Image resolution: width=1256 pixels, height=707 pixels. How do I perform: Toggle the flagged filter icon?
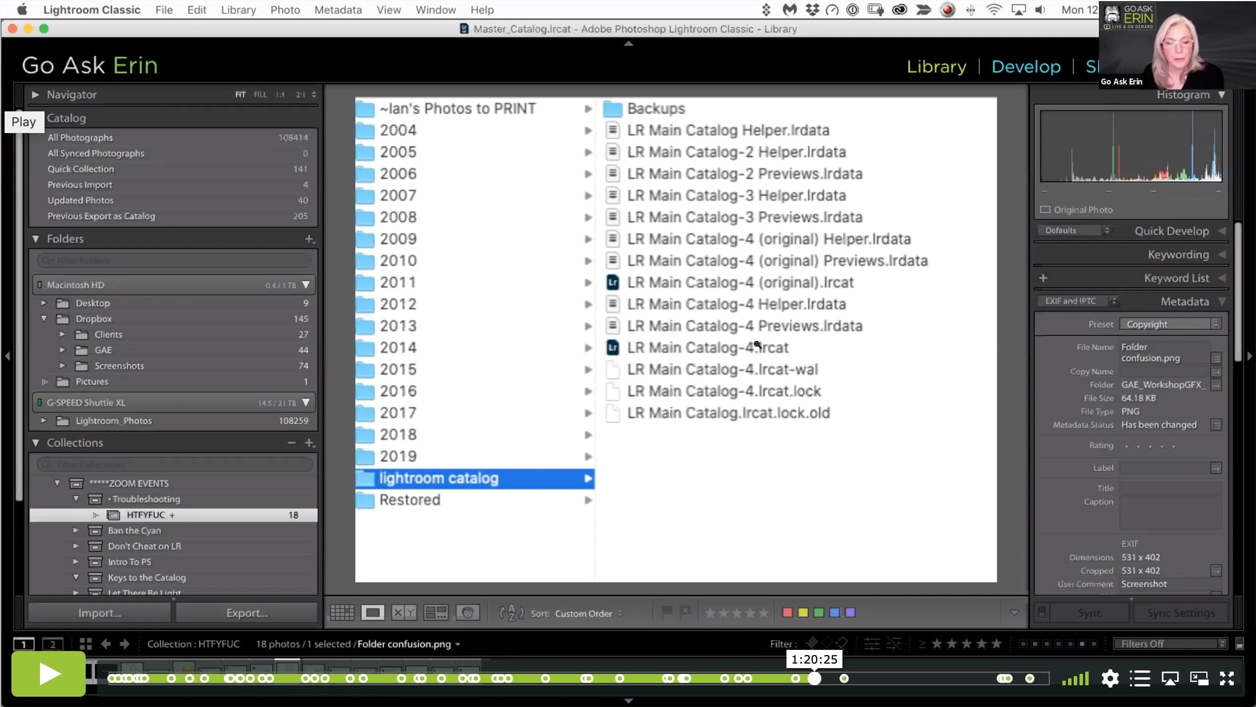point(811,644)
